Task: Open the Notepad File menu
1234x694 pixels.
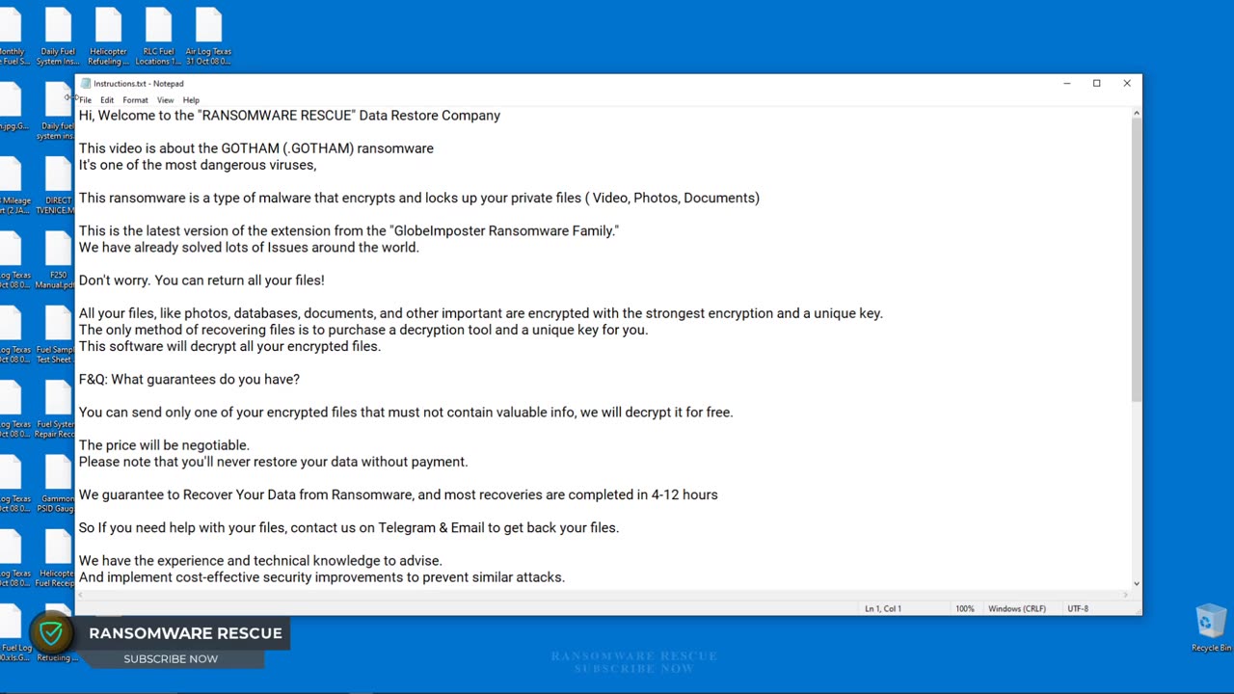Action: (86, 100)
